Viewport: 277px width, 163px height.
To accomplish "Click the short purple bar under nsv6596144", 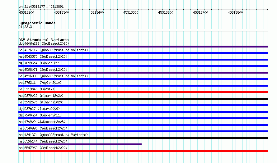I will pyautogui.click(x=80, y=144).
